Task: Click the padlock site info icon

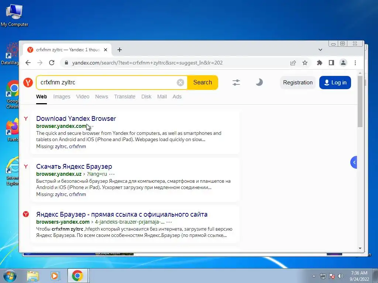Action: (66, 63)
